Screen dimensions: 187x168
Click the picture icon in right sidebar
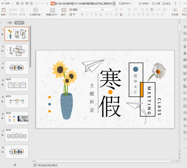coord(185,106)
